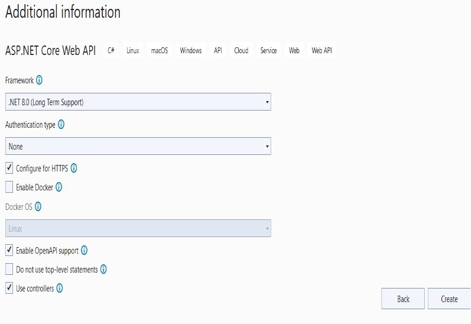471x324 pixels.
Task: Click the Framework info icon
Action: 40,80
